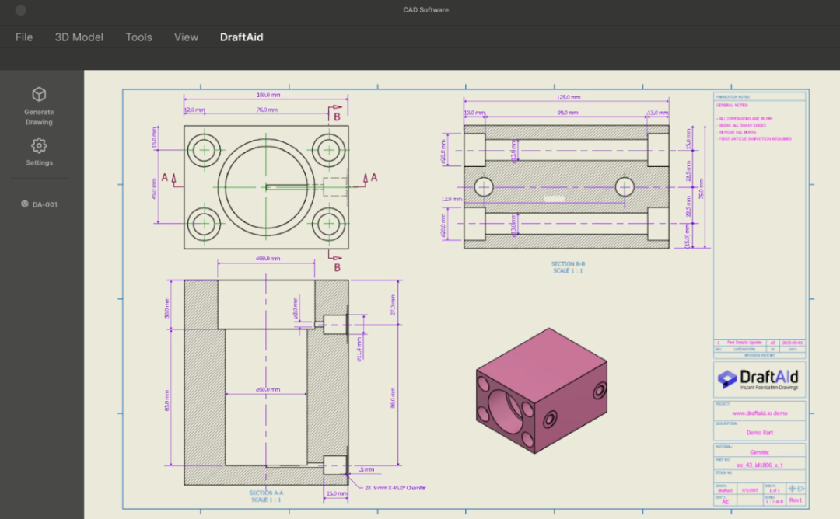Screen dimensions: 840x519
Task: Open Settings via the gear icon
Action: pos(39,145)
